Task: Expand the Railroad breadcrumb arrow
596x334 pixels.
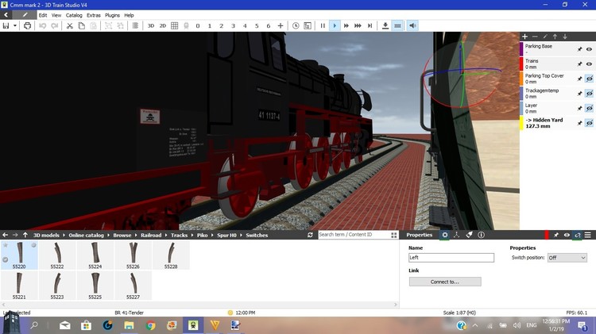Action: 166,236
